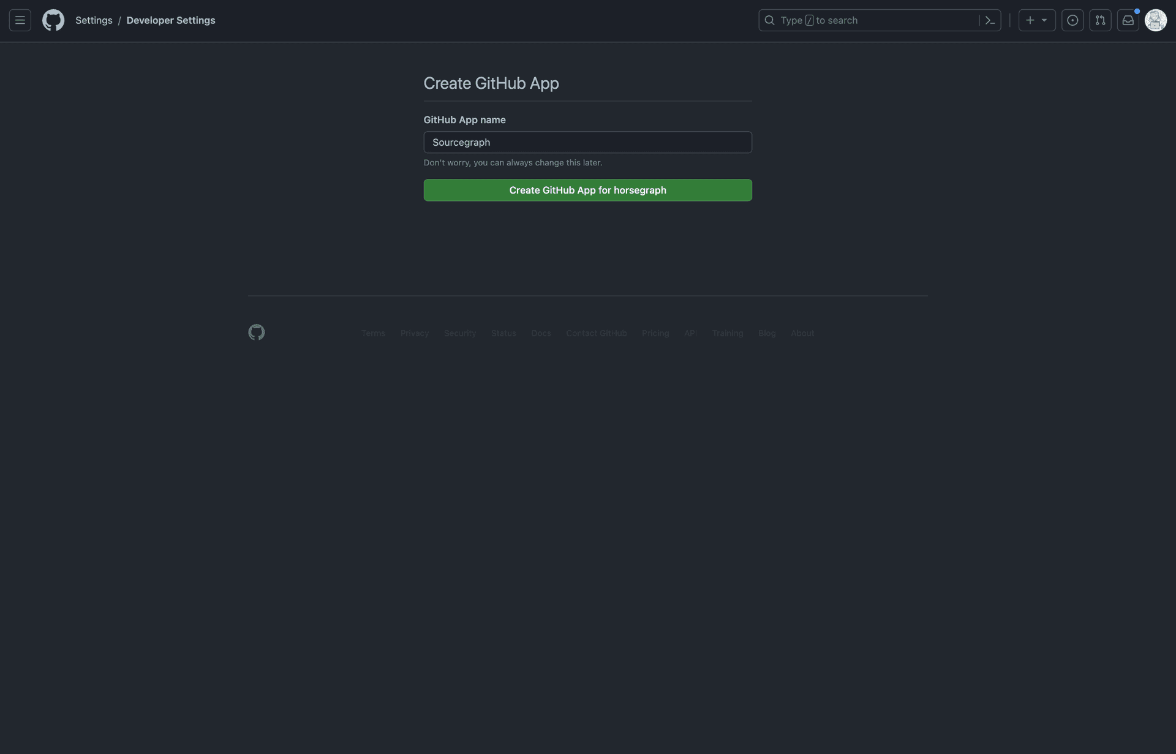Open Contact GitHub footer link
The image size is (1176, 754).
[x=597, y=333]
